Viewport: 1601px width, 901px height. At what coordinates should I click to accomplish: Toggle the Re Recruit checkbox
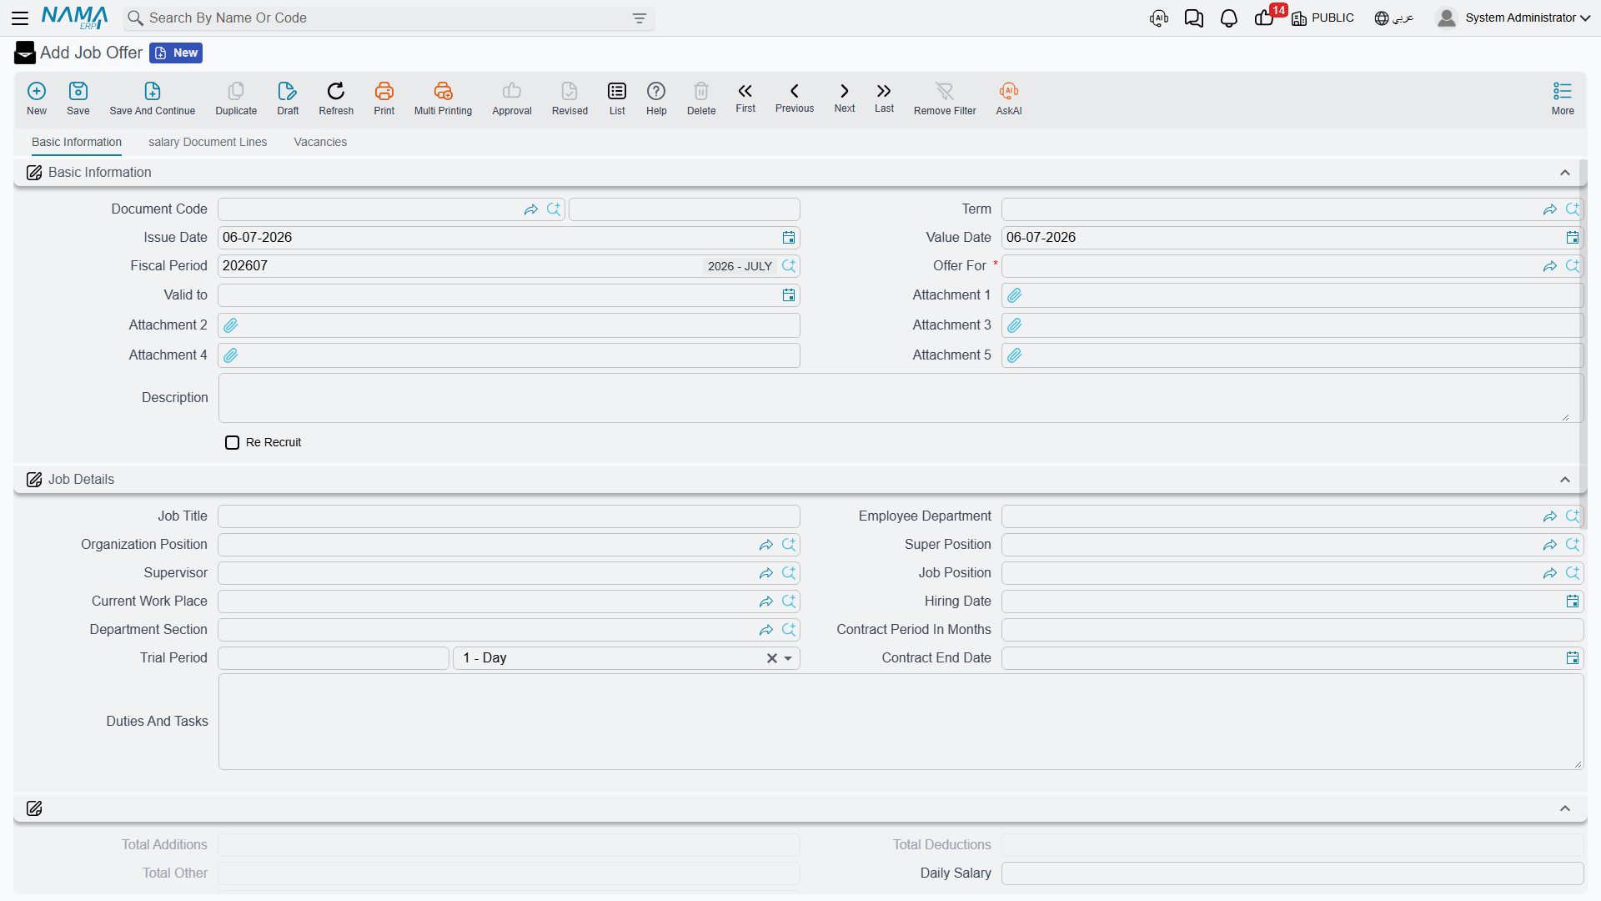coord(233,443)
